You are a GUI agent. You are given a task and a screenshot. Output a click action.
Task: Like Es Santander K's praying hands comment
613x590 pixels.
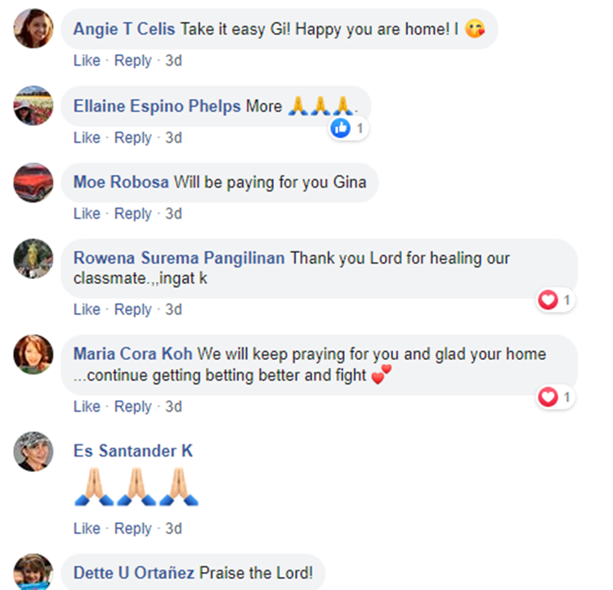click(87, 529)
